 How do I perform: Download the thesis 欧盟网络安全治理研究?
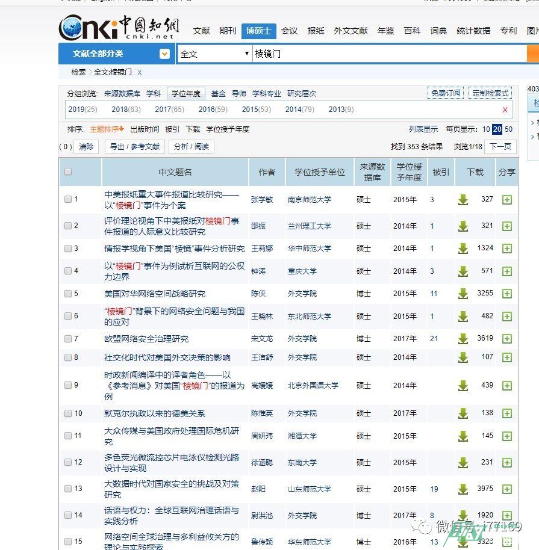click(x=464, y=338)
